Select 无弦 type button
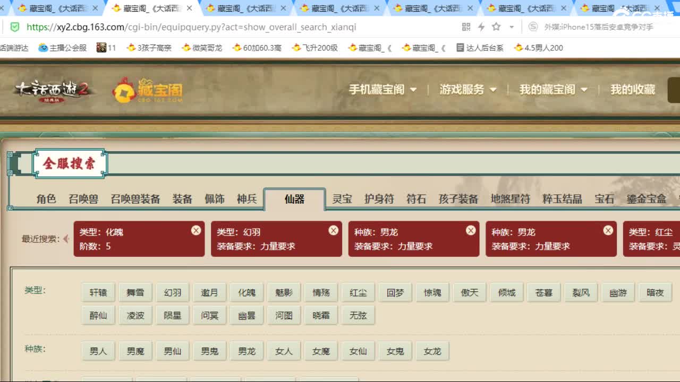Image resolution: width=680 pixels, height=382 pixels. click(359, 315)
